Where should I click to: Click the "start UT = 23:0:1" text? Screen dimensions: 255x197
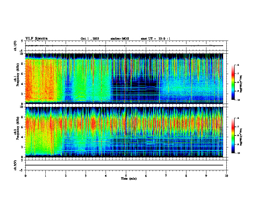(156, 39)
